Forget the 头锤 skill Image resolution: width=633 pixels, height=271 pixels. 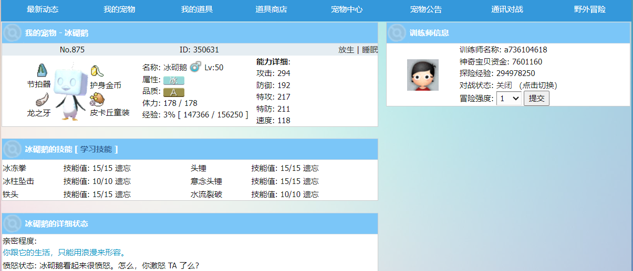click(311, 168)
